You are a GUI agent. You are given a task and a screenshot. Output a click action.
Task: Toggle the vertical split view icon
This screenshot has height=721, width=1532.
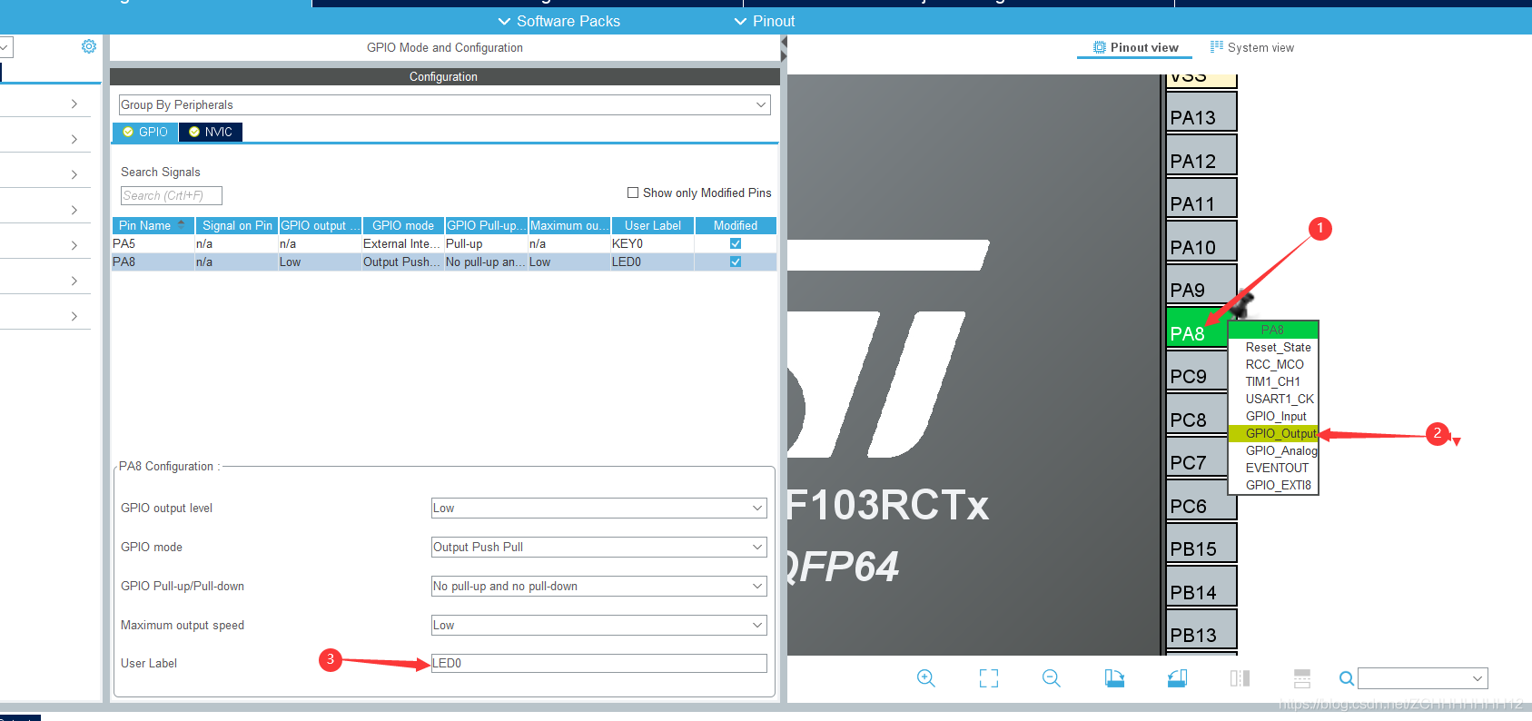click(x=1240, y=678)
